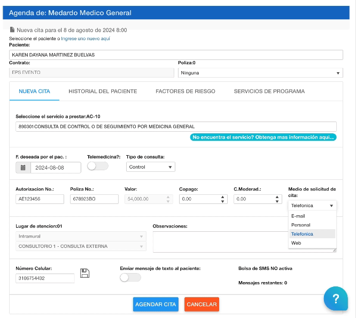Switch to Historial del Paciente tab

[x=103, y=92]
